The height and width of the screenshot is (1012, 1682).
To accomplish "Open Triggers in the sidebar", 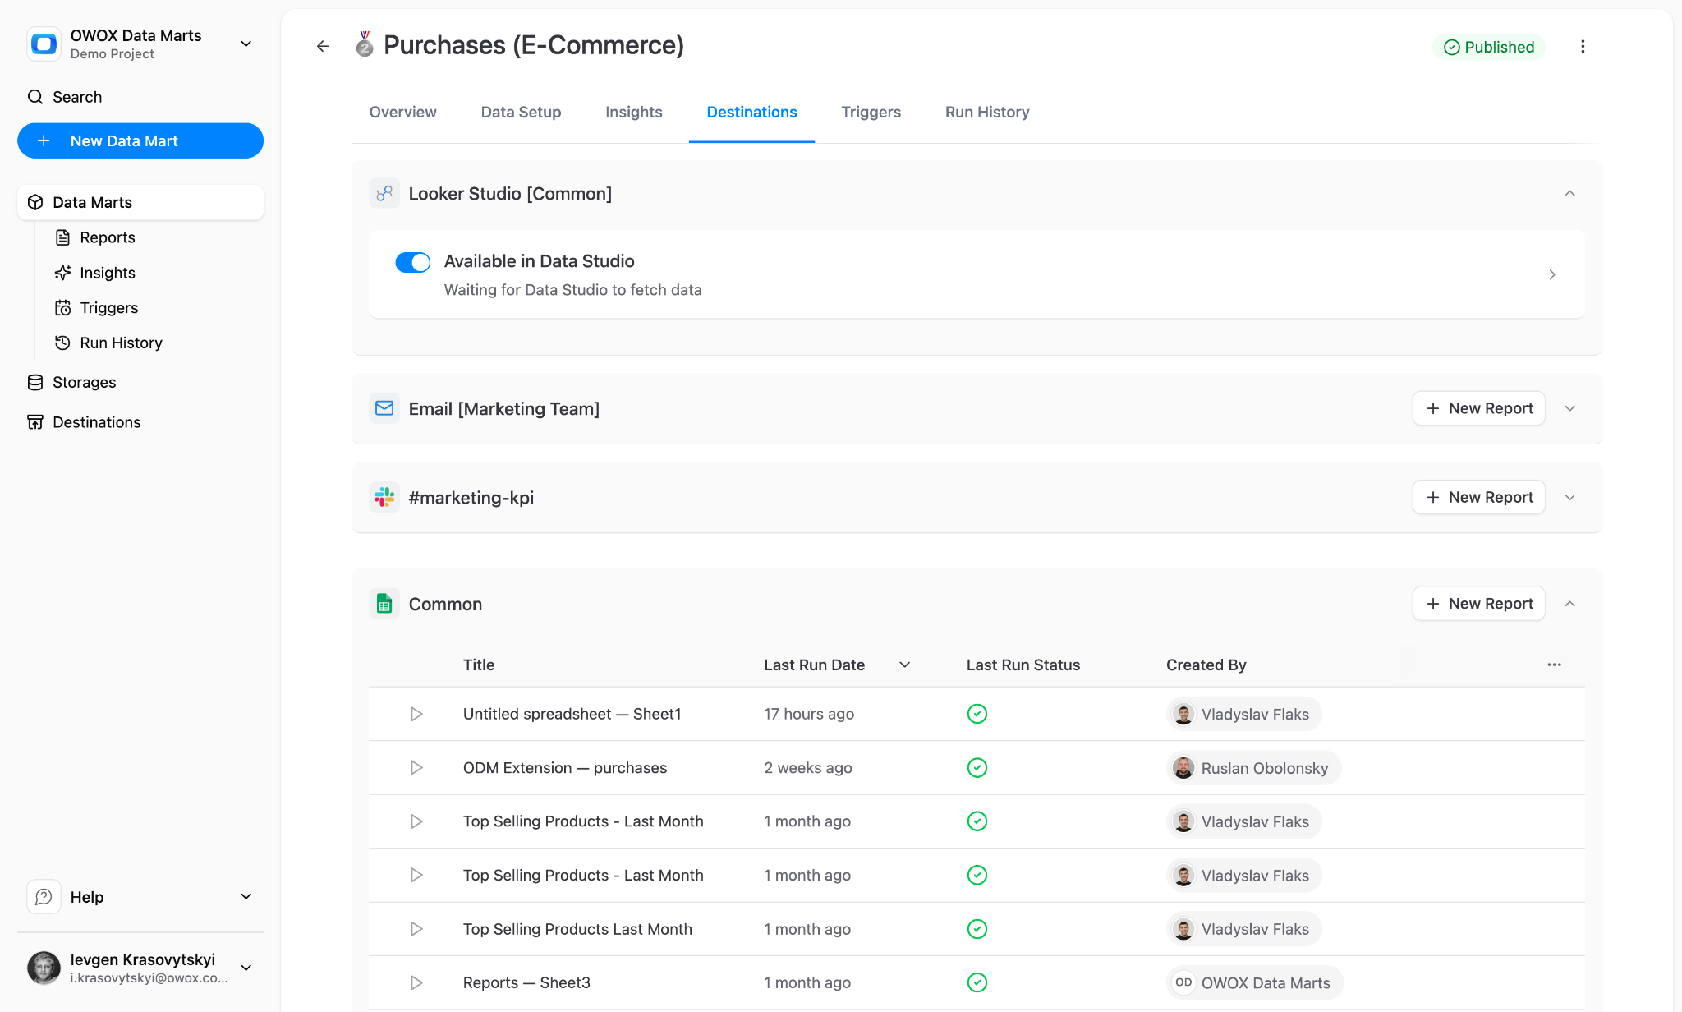I will [108, 308].
